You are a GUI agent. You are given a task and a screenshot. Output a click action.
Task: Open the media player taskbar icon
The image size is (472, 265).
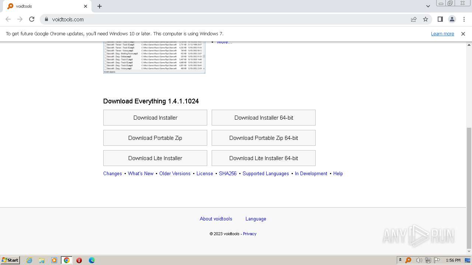click(x=54, y=260)
